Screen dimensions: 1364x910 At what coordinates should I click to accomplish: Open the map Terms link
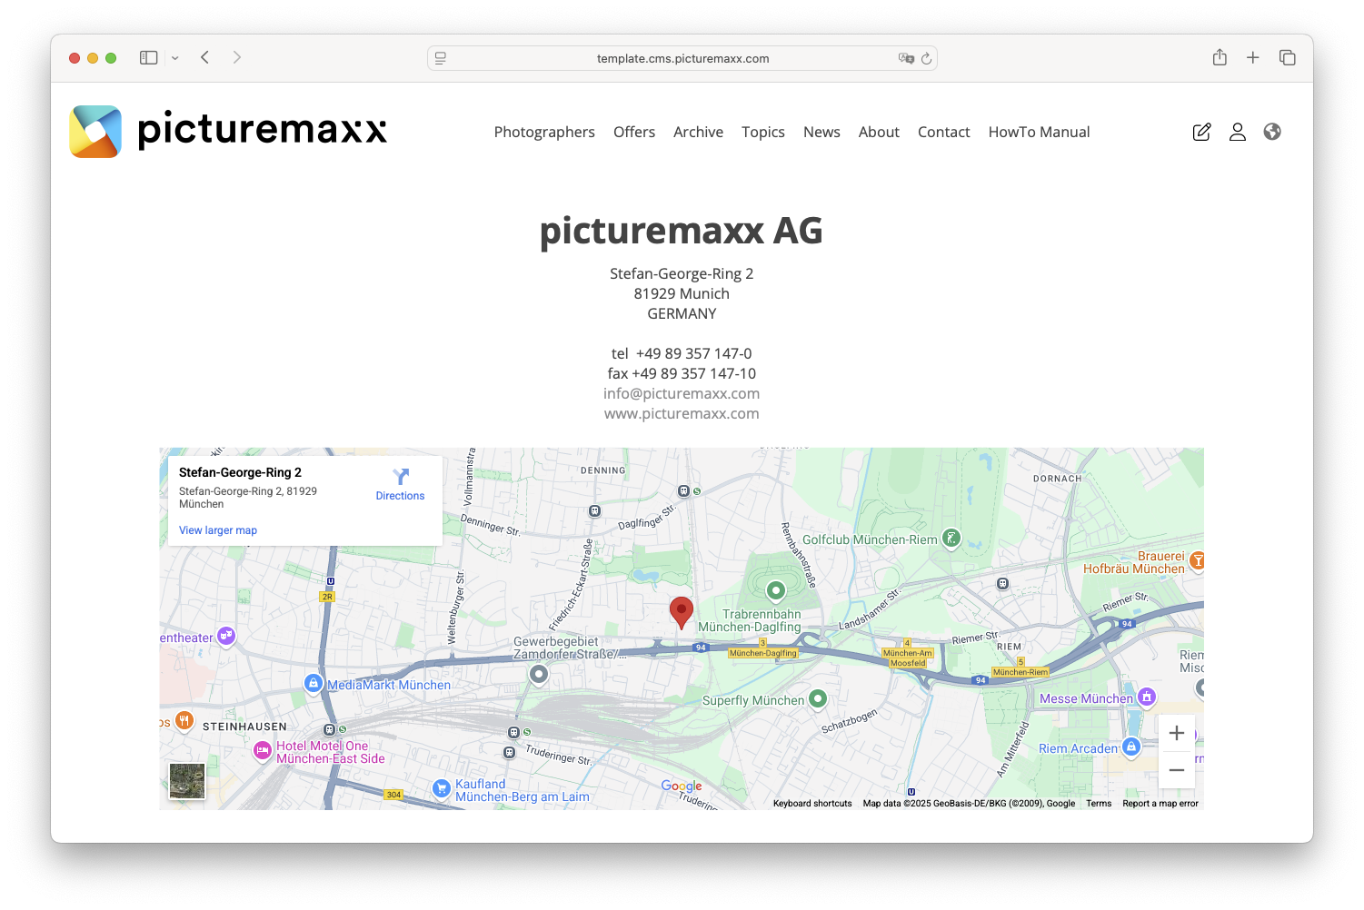tap(1099, 804)
